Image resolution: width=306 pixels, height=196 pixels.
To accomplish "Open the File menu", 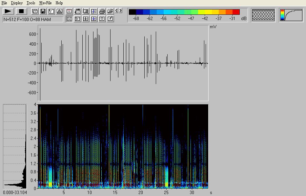I will [4, 3].
